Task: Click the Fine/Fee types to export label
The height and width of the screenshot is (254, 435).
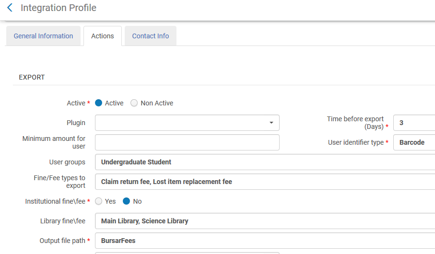Action: tap(56, 182)
